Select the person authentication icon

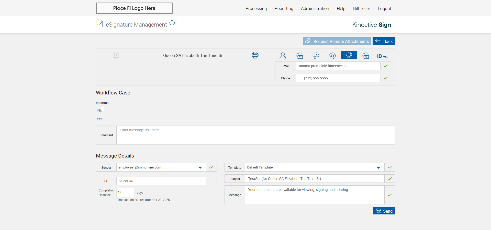tap(283, 56)
